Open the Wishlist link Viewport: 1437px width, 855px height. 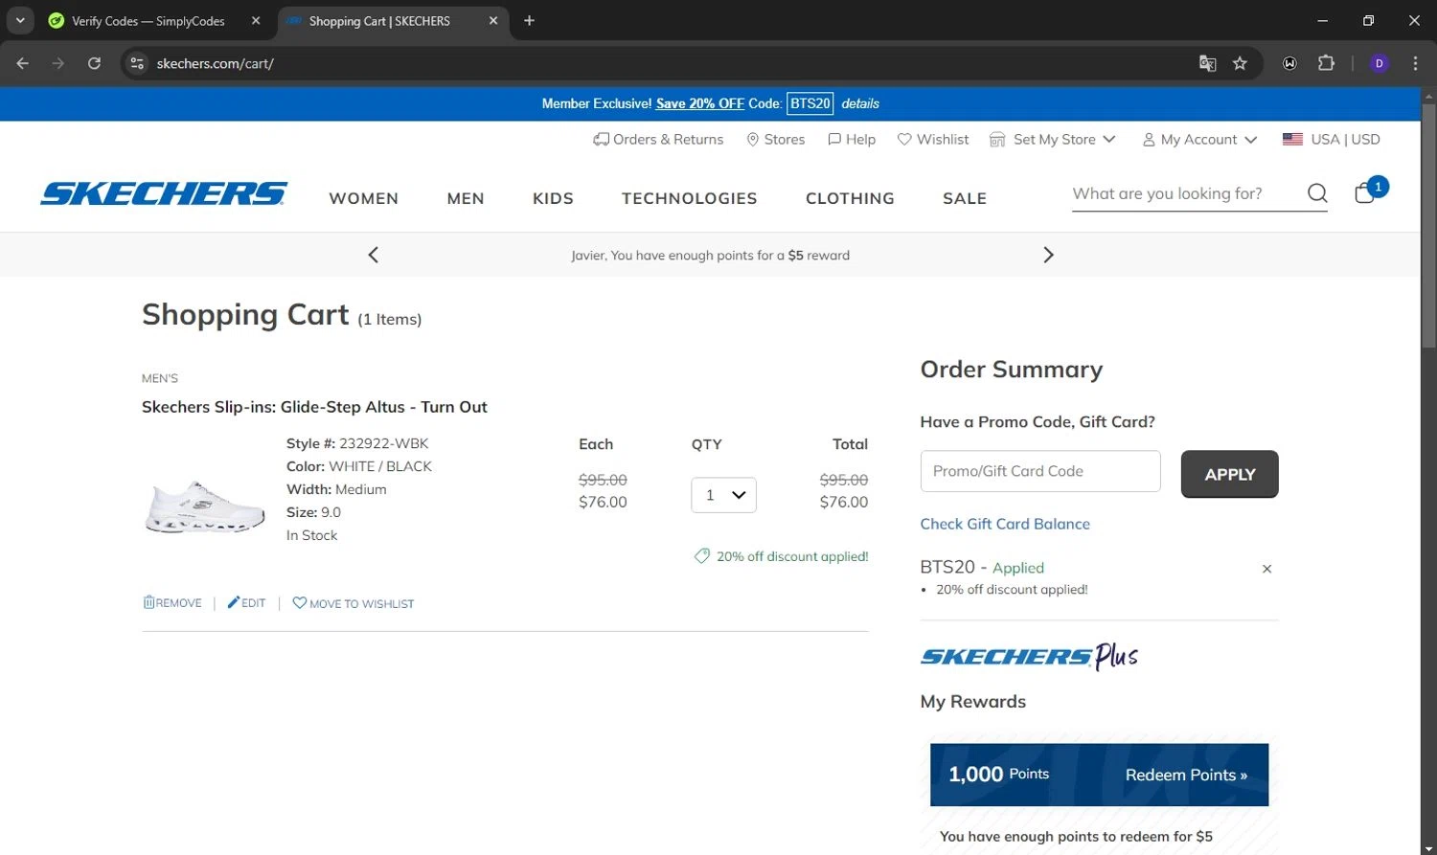[933, 140]
